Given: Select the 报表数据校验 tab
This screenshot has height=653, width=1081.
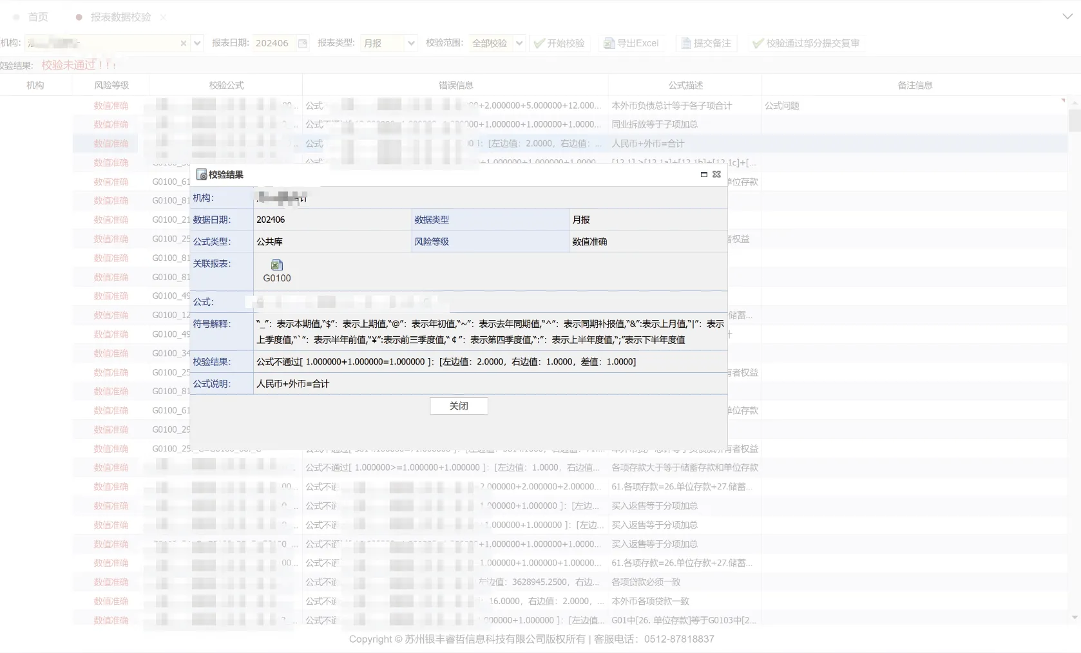Looking at the screenshot, I should point(120,17).
